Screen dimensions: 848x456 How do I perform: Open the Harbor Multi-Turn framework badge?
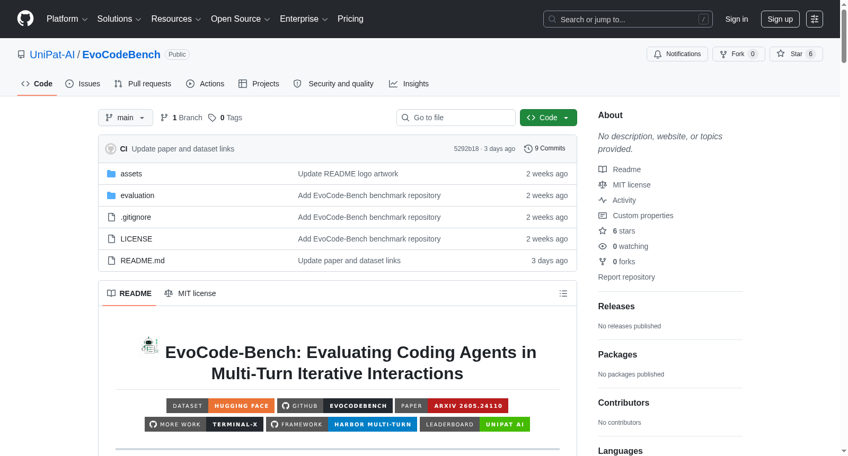(341, 424)
